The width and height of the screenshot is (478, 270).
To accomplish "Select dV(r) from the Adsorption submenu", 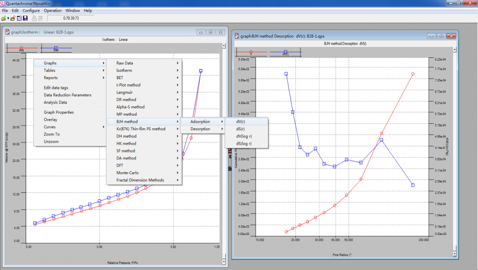I will click(241, 122).
